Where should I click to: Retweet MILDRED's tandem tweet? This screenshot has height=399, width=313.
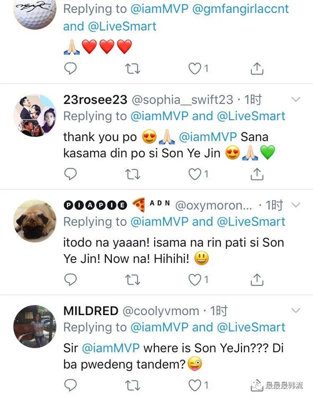click(133, 385)
